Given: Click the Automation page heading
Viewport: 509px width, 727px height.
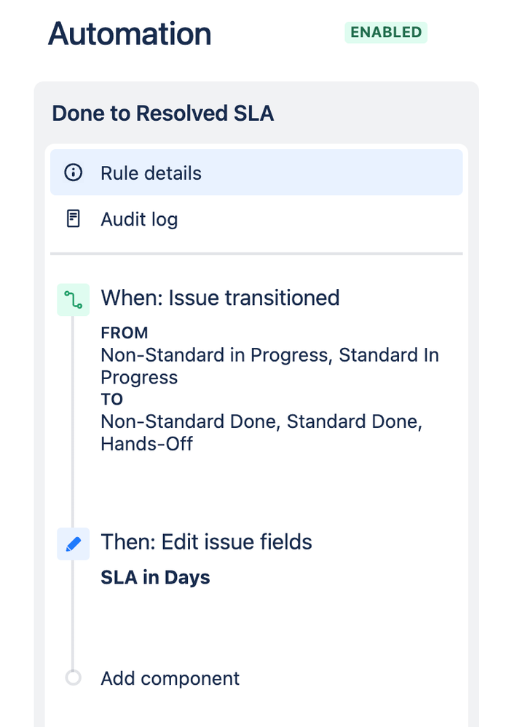Looking at the screenshot, I should coord(130,34).
